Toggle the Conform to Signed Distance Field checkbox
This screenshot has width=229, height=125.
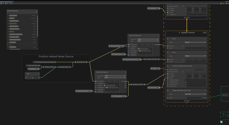pyautogui.click(x=170, y=66)
